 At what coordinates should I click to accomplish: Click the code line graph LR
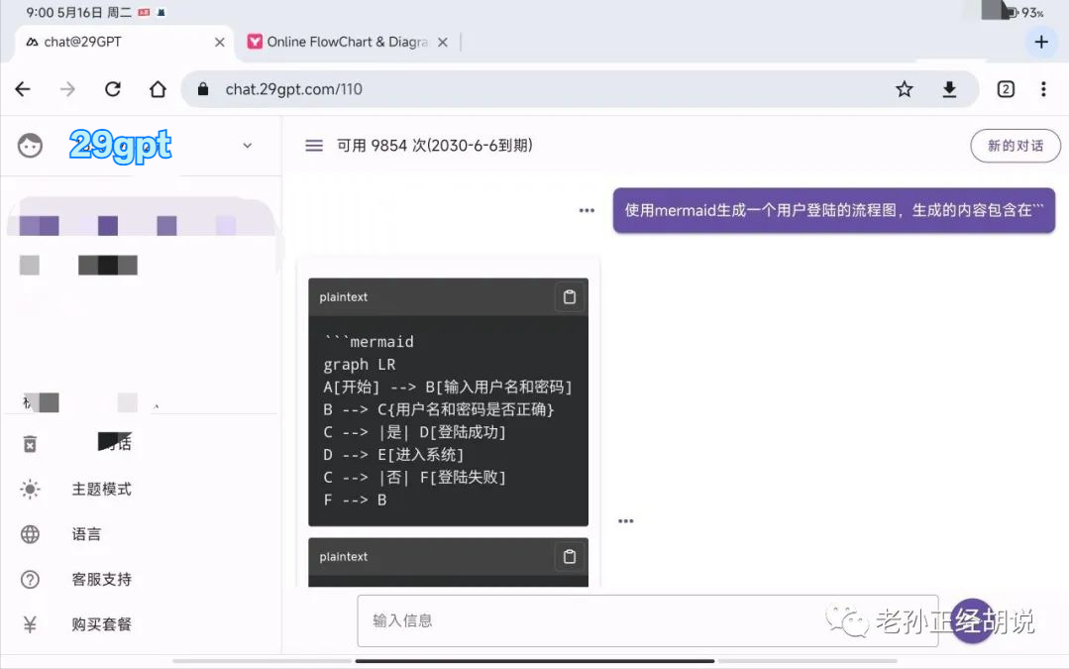click(x=360, y=364)
